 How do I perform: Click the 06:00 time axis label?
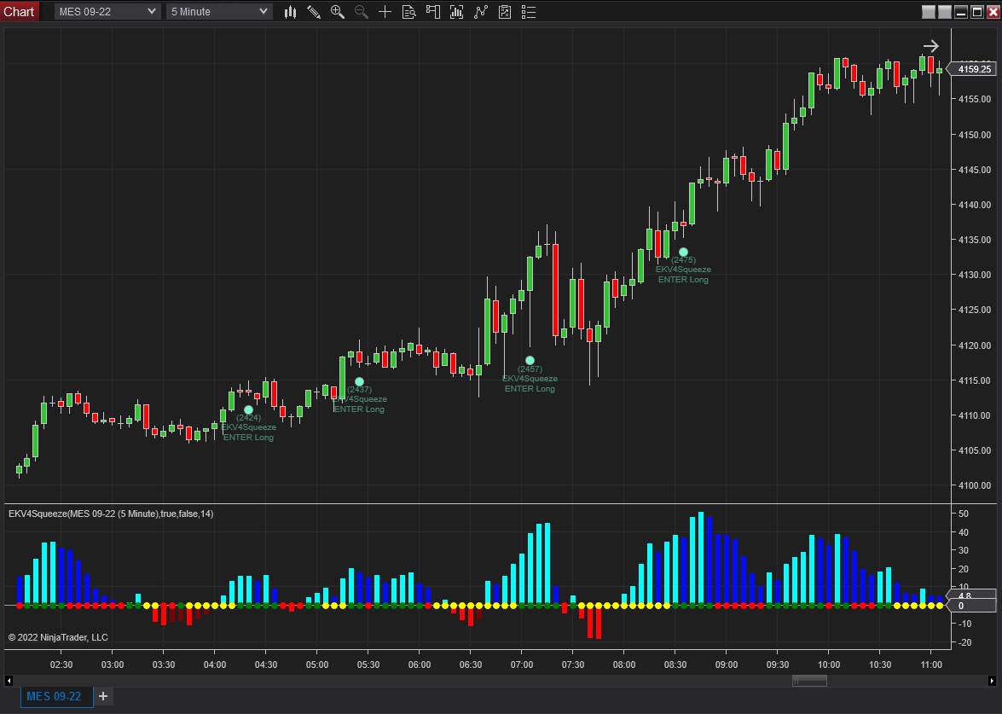click(x=420, y=665)
